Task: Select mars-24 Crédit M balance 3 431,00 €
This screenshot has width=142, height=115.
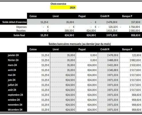Action: click(113, 65)
